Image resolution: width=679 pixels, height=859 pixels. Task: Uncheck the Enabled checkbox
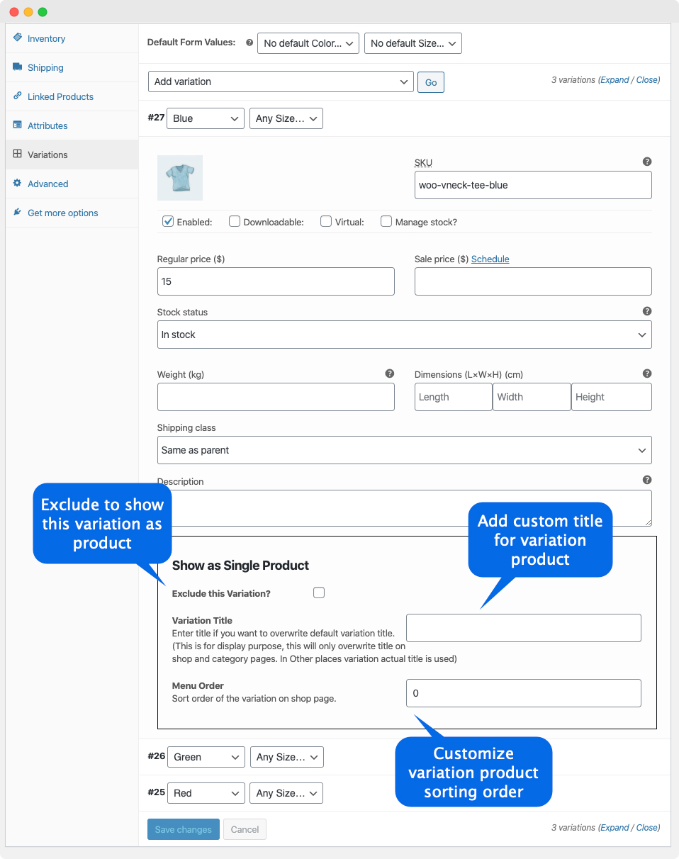[168, 221]
